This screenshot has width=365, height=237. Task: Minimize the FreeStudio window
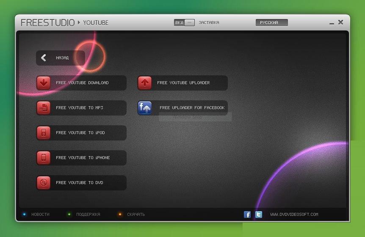click(x=332, y=23)
